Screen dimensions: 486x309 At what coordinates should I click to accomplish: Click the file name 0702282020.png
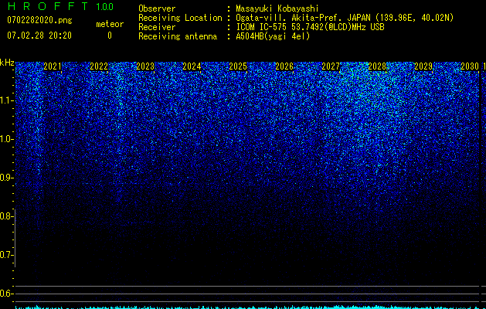(39, 20)
